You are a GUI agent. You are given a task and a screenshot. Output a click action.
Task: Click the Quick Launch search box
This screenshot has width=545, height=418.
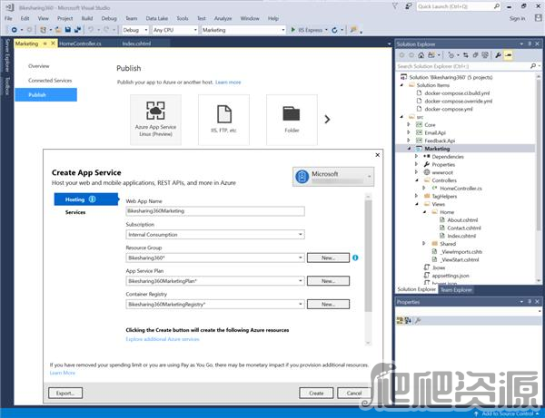(x=459, y=6)
